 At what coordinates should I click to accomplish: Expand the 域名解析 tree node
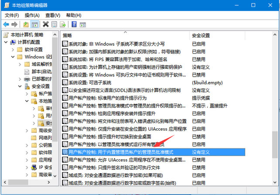(x=20, y=64)
